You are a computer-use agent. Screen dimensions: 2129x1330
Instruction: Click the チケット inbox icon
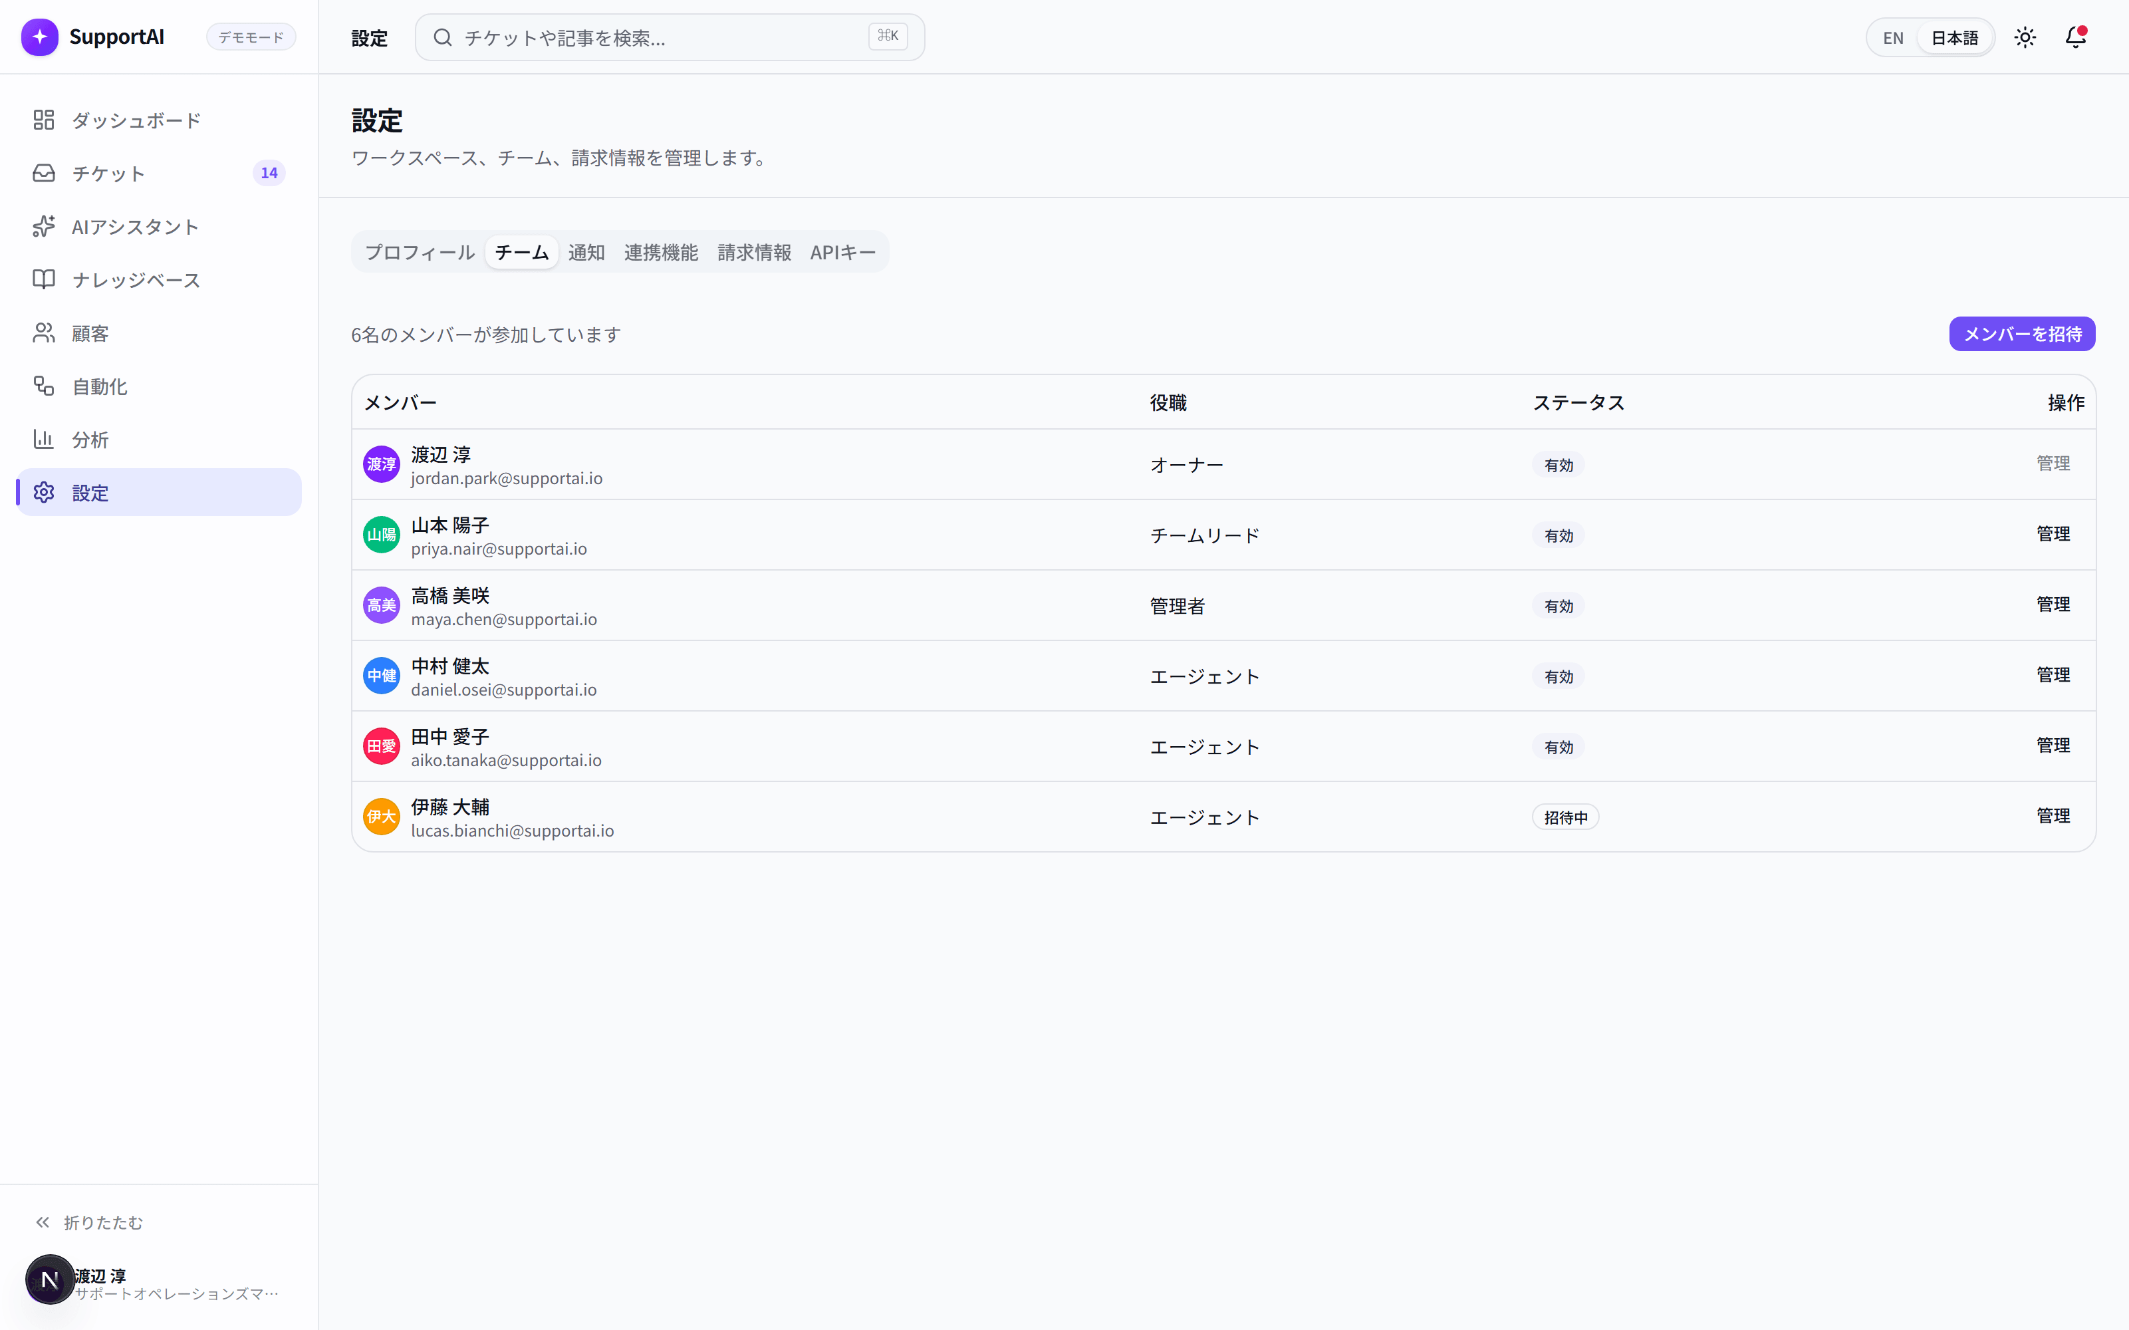coord(44,174)
